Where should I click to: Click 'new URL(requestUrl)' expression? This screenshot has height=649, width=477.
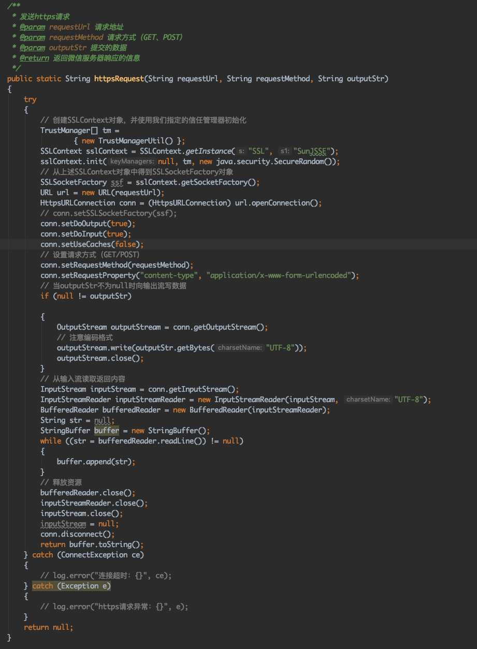[121, 193]
